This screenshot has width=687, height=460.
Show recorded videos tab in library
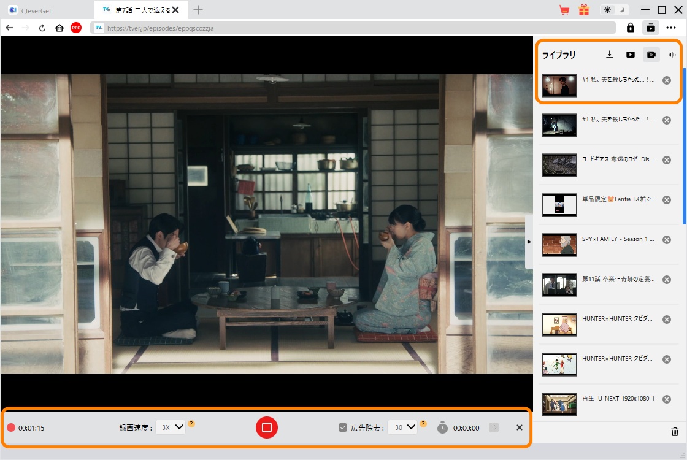[x=651, y=55]
